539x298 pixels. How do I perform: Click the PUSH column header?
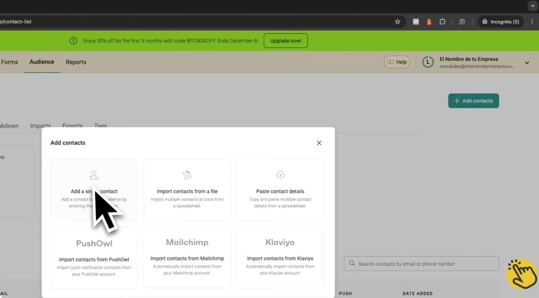point(345,294)
